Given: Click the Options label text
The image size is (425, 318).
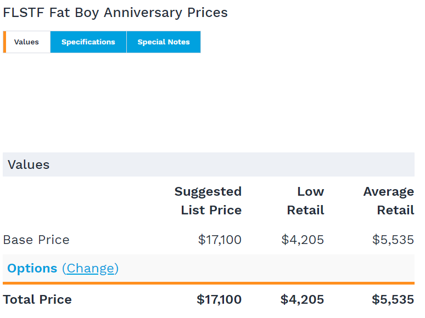Looking at the screenshot, I should 32,268.
